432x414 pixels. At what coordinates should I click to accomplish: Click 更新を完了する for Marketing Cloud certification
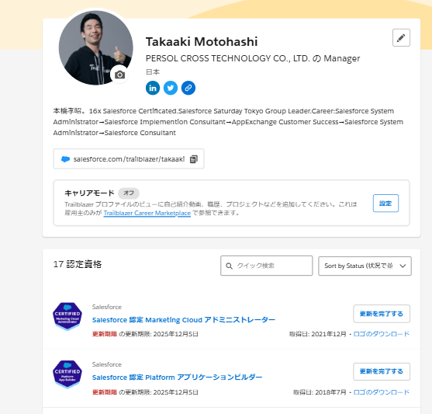click(x=382, y=314)
